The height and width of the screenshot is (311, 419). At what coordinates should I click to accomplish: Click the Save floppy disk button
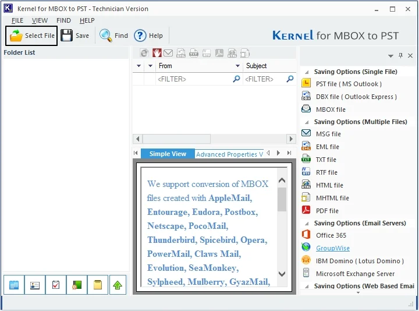(x=75, y=36)
